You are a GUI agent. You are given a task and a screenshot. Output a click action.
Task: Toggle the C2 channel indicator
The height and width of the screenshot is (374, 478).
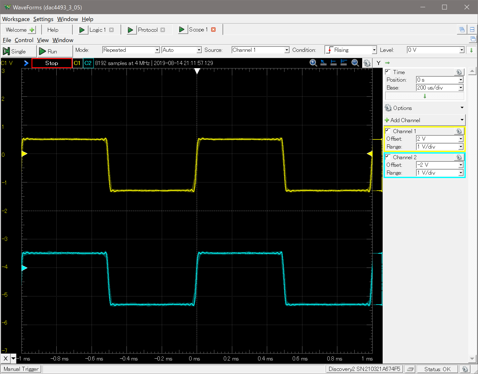click(88, 63)
